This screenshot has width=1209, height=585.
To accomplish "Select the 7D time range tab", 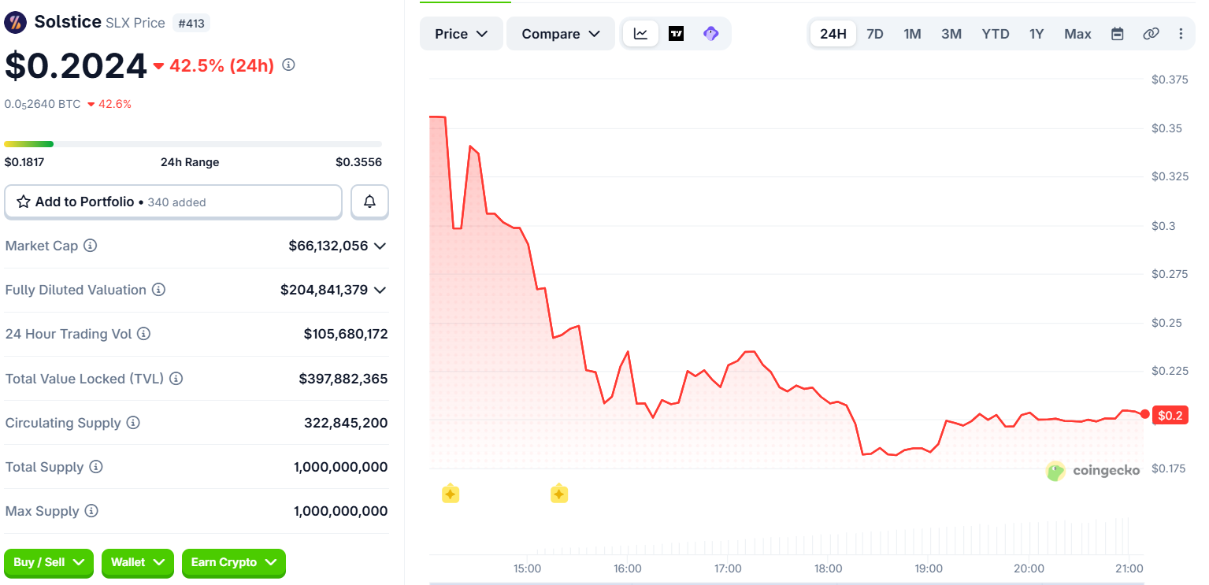I will point(875,34).
